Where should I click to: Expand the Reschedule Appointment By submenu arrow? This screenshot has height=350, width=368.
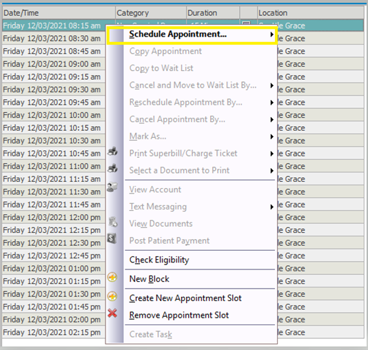pos(272,103)
